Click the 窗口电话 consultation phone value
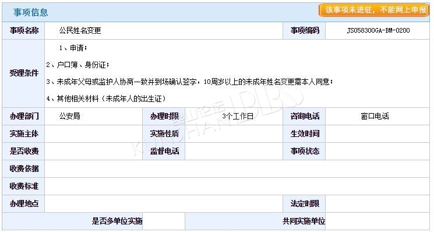 point(375,116)
